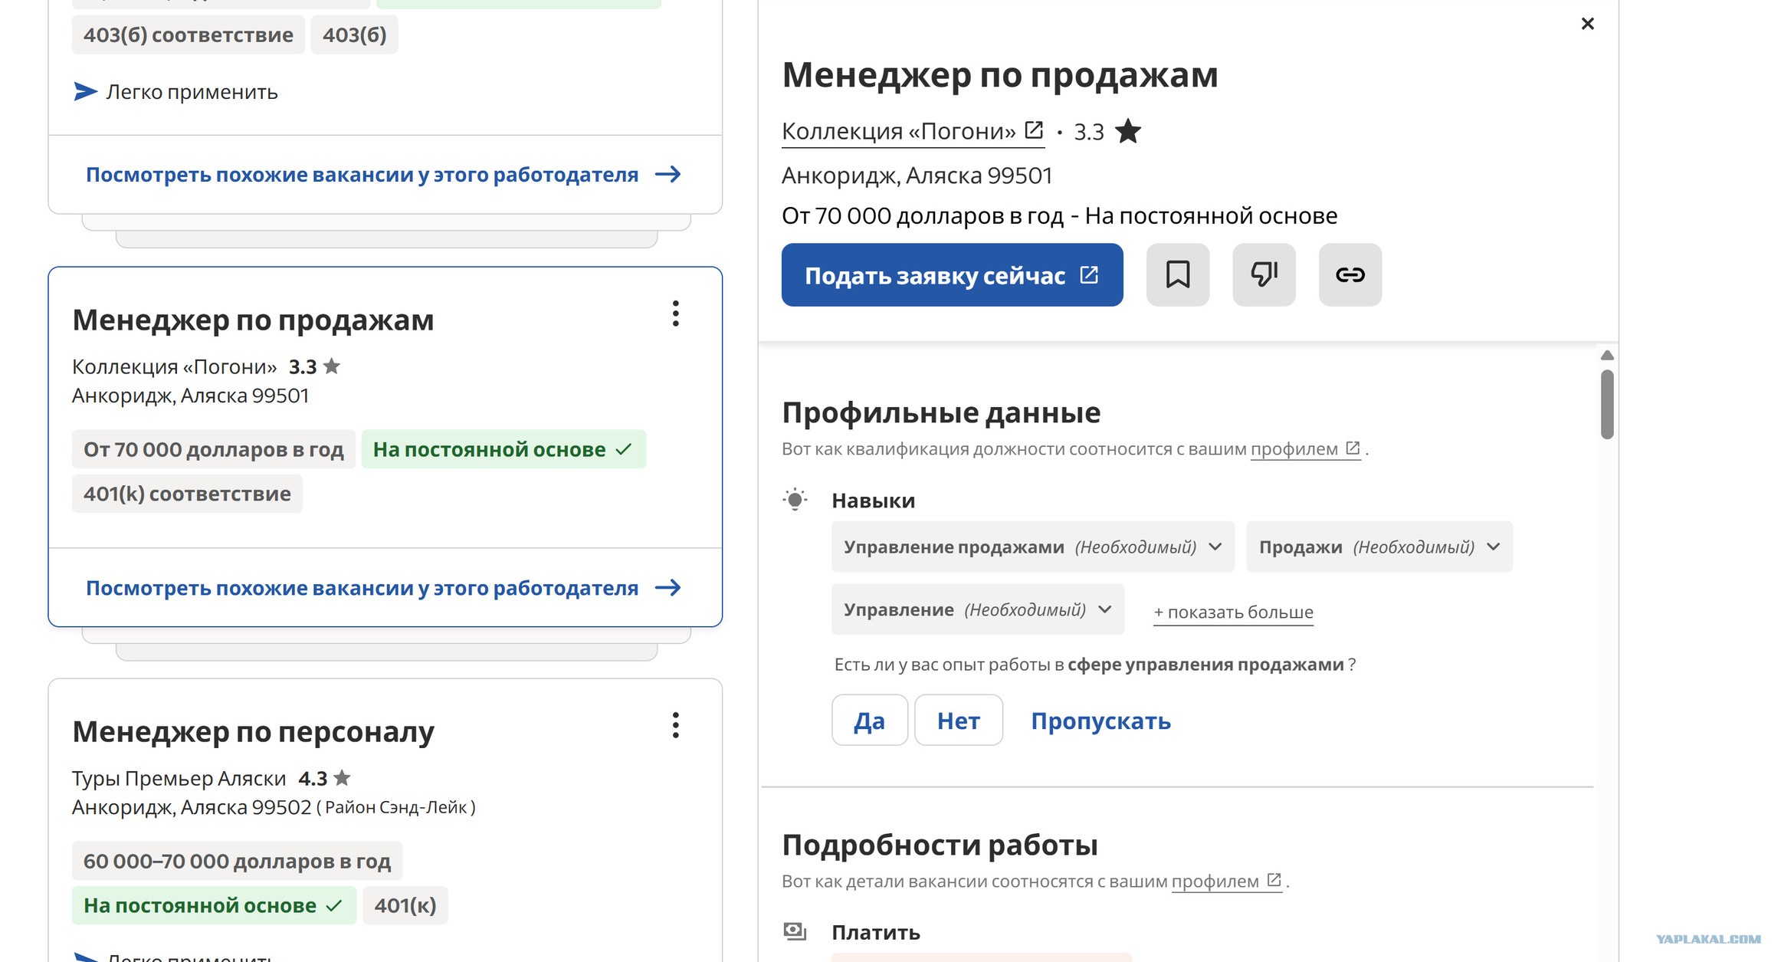Viewport: 1781px width, 962px height.
Task: Click Менеджер по продажам card title
Action: (x=253, y=320)
